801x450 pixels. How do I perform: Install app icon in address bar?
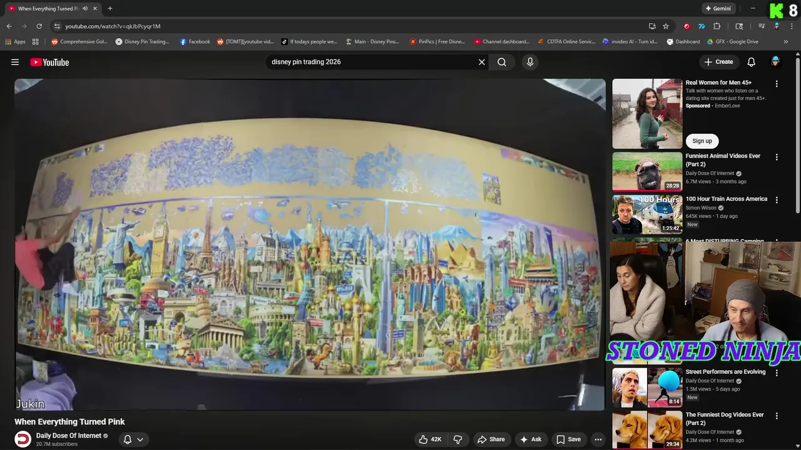click(x=652, y=26)
